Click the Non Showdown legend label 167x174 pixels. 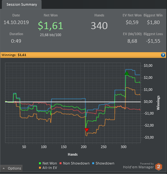point(76,163)
